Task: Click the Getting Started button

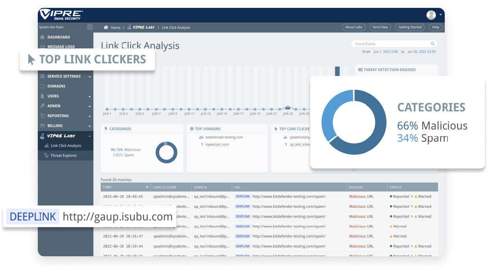Action: click(410, 27)
